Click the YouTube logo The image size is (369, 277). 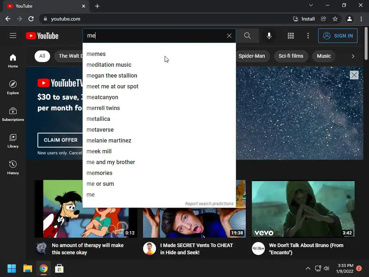tap(42, 36)
